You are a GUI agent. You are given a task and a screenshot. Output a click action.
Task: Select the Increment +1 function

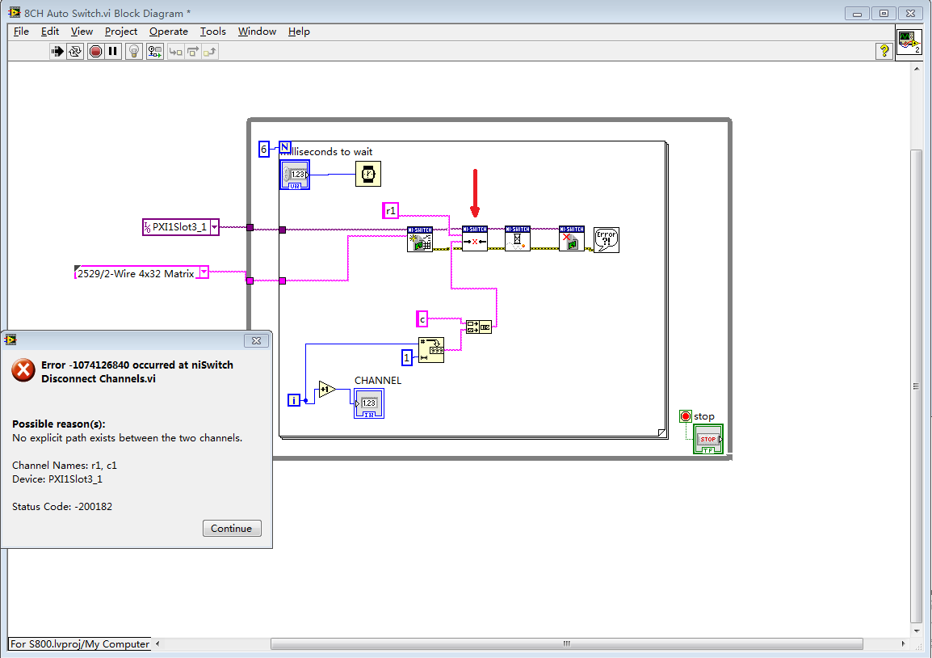pos(327,390)
